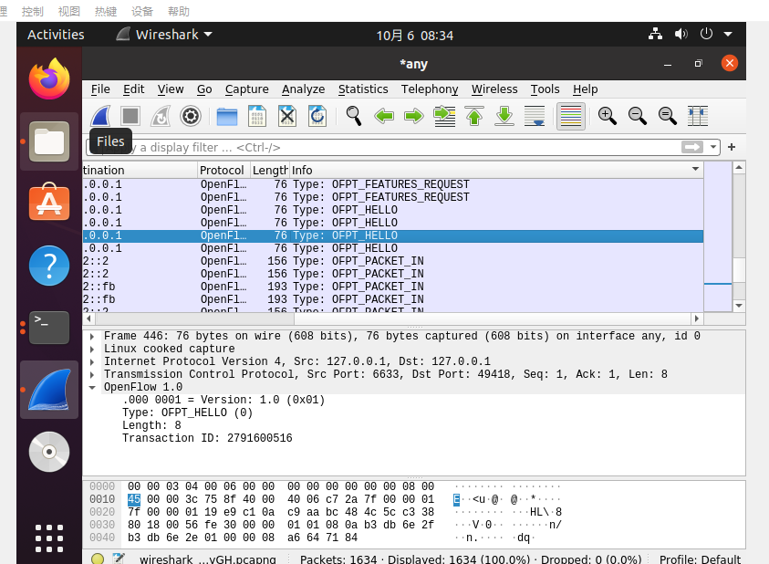Start capturing packets with shark fin icon
This screenshot has height=564, width=769.
[101, 116]
